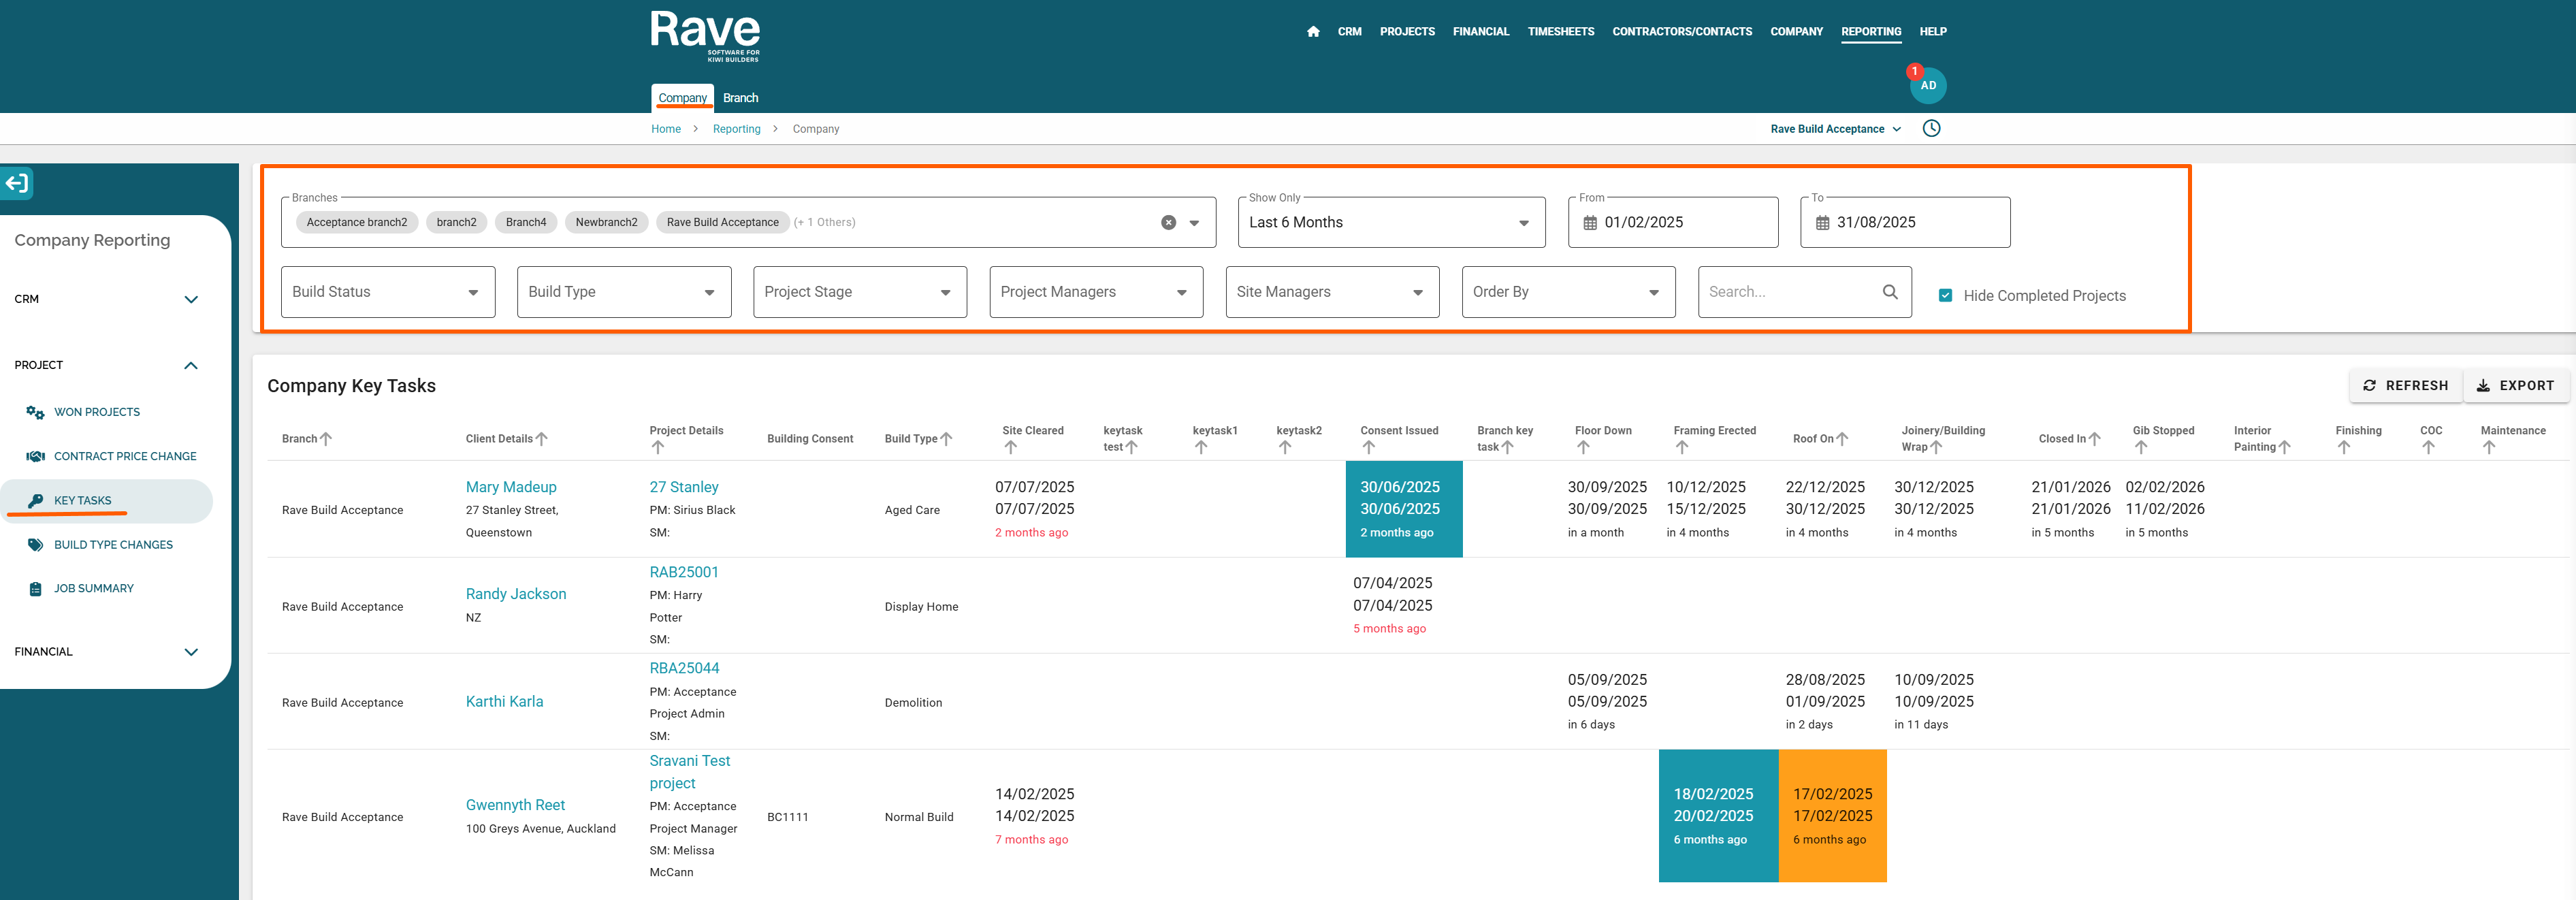Open Show Only Last 6 Months dropdown
The height and width of the screenshot is (900, 2576).
coord(1390,223)
